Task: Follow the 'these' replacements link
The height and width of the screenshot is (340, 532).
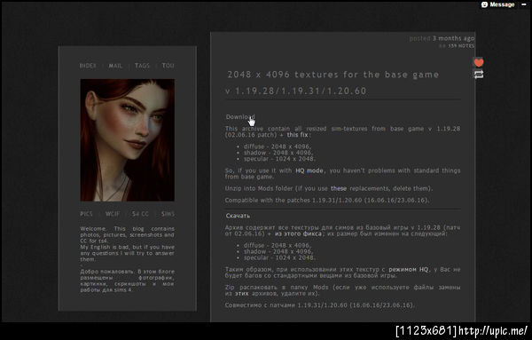Action: tap(339, 188)
